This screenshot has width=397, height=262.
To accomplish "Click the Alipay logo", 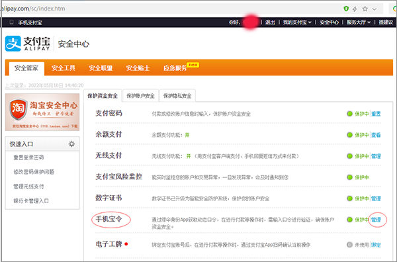I will pyautogui.click(x=28, y=44).
